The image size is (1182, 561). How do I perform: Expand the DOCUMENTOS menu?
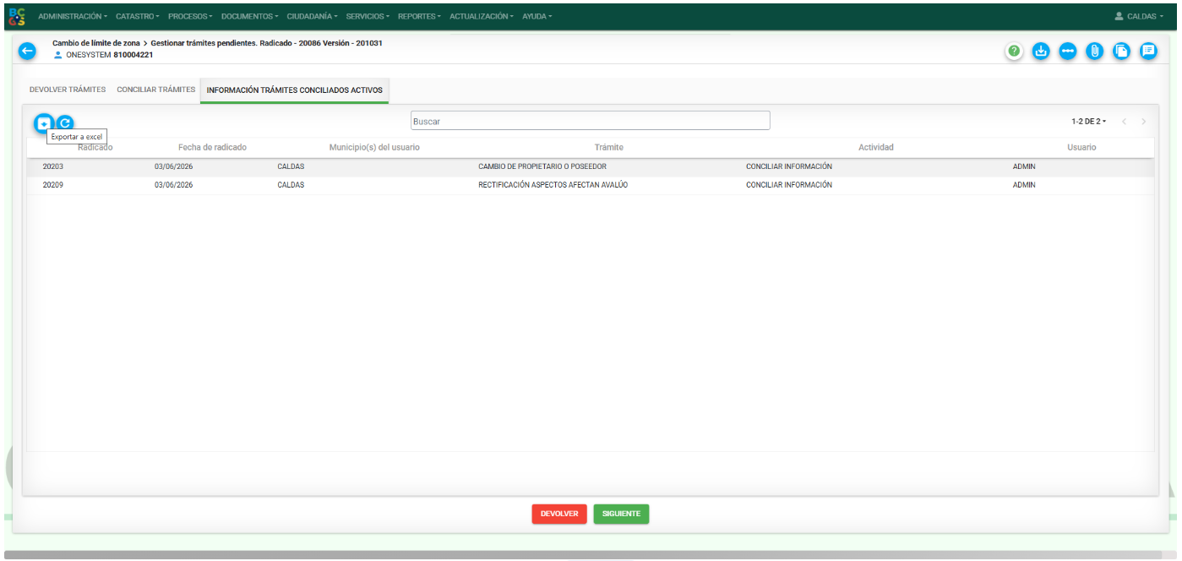250,17
